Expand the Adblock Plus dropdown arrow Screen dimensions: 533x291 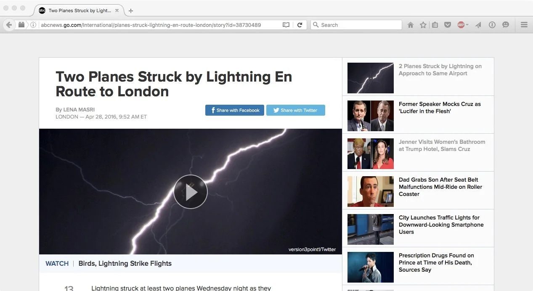467,25
